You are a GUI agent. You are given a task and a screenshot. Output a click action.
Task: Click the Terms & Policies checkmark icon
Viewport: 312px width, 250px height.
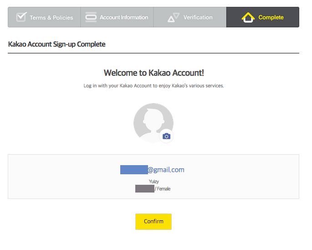pyautogui.click(x=21, y=17)
